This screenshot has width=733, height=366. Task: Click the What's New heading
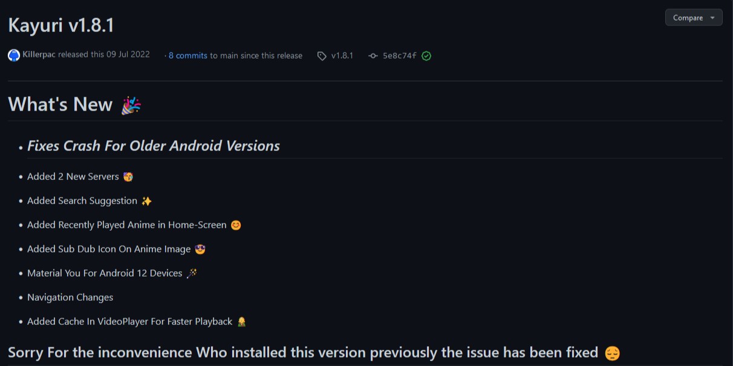pyautogui.click(x=60, y=104)
